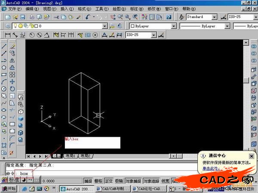Toggle 正交 ortho mode
This screenshot has width=258, height=193.
[x=109, y=181]
